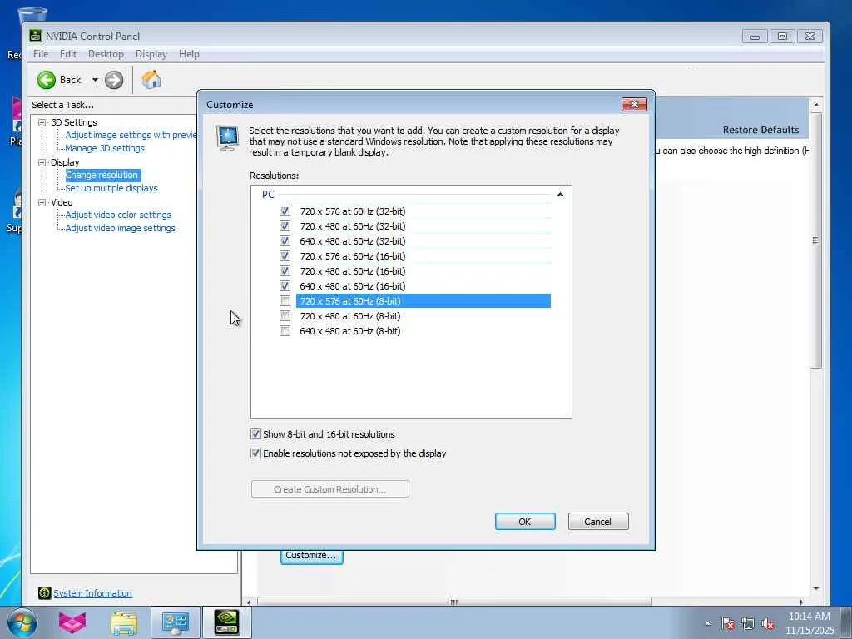The height and width of the screenshot is (639, 852).
Task: Toggle Enable resolutions not exposed by display
Action: 255,453
